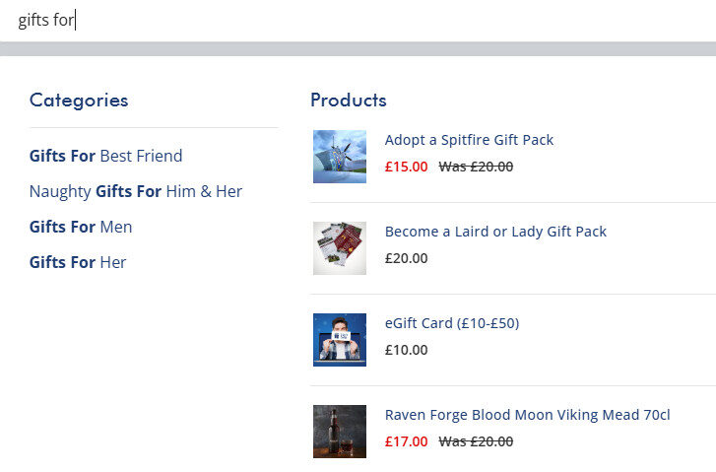Open Adopt a Spitfire Gift Pack title
Viewport: 716px width, 472px height.
point(469,140)
